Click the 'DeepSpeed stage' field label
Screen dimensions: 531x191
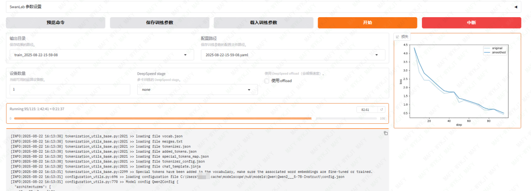(151, 73)
